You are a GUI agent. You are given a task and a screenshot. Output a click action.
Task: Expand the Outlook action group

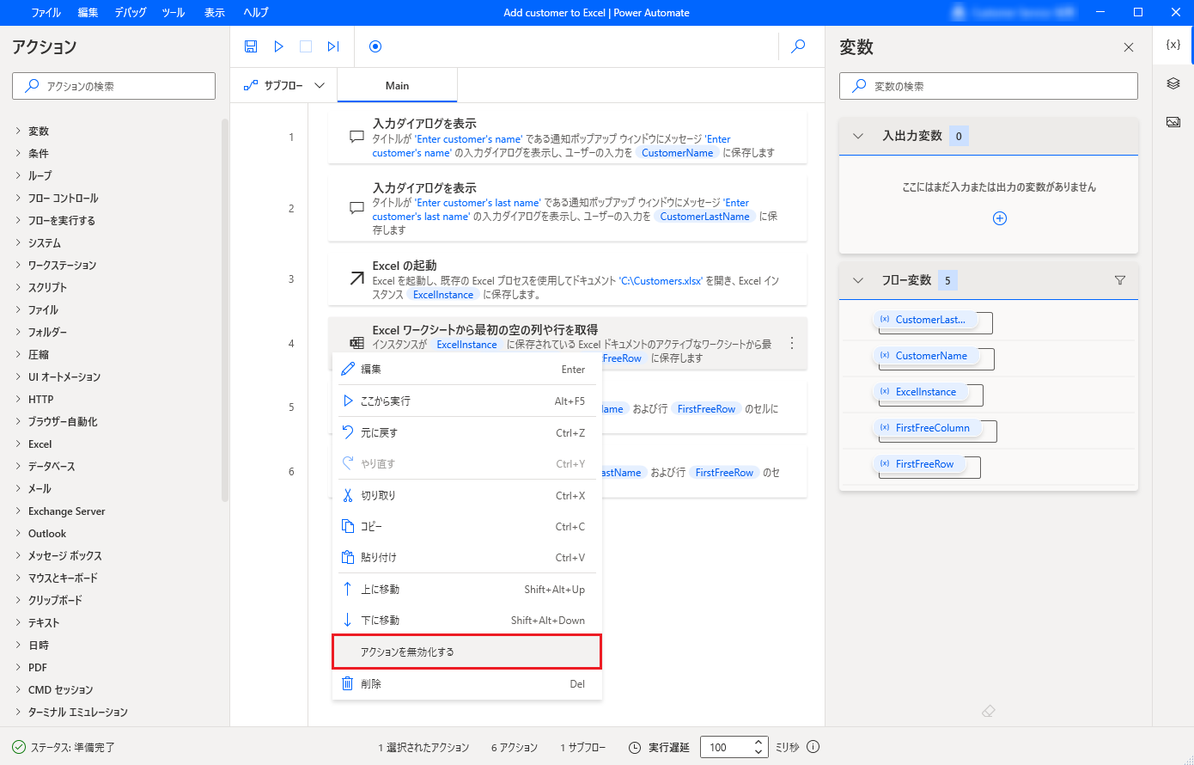18,533
